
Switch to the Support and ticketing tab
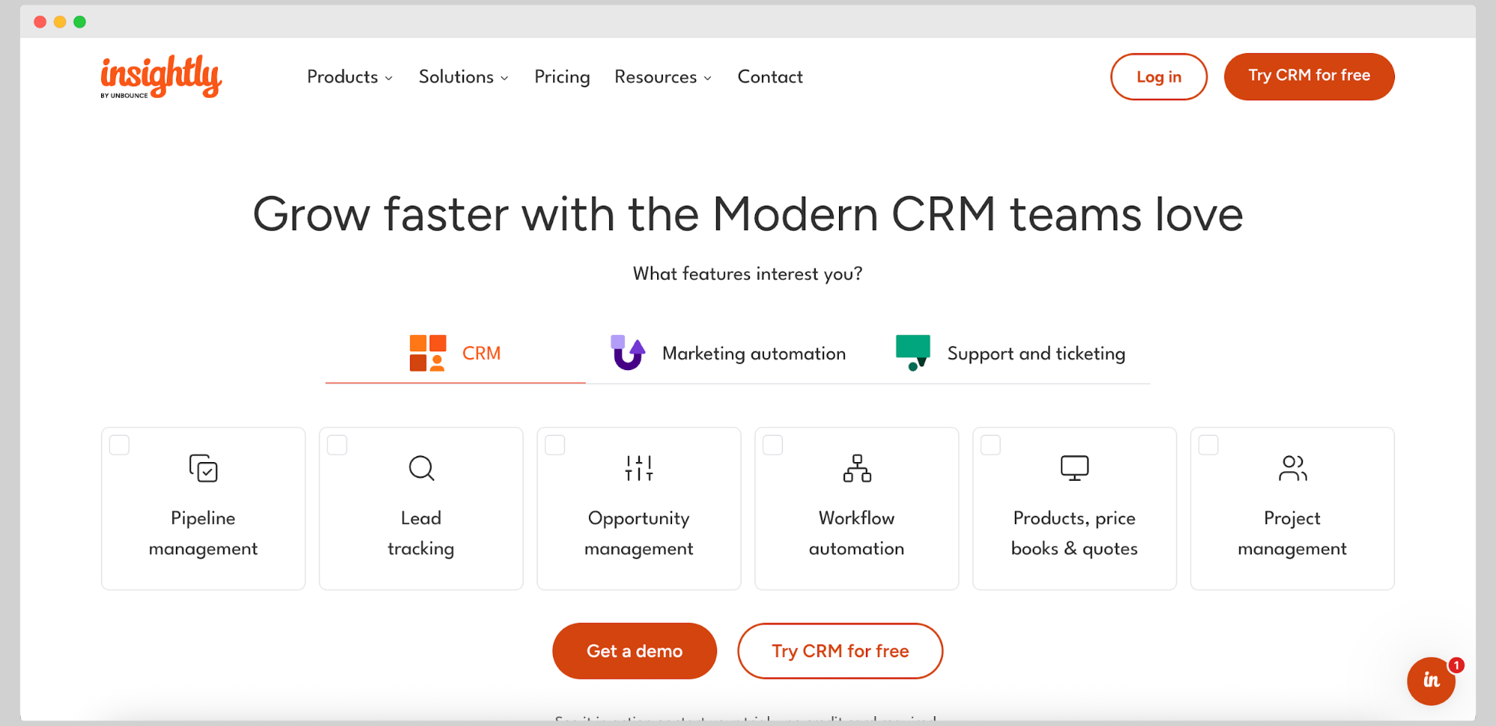[x=1010, y=353]
